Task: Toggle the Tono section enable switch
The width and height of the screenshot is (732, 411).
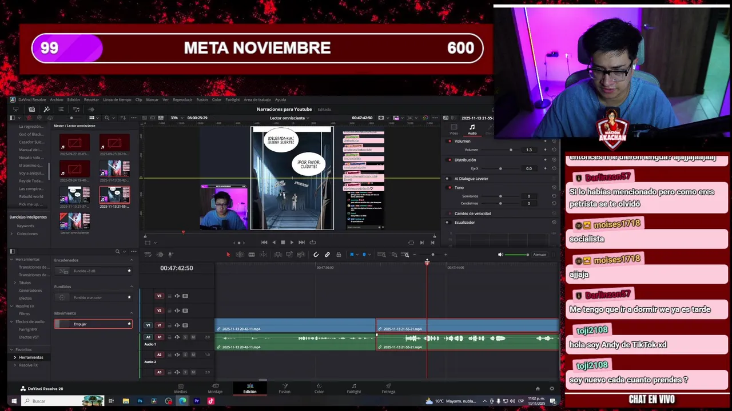Action: [449, 187]
